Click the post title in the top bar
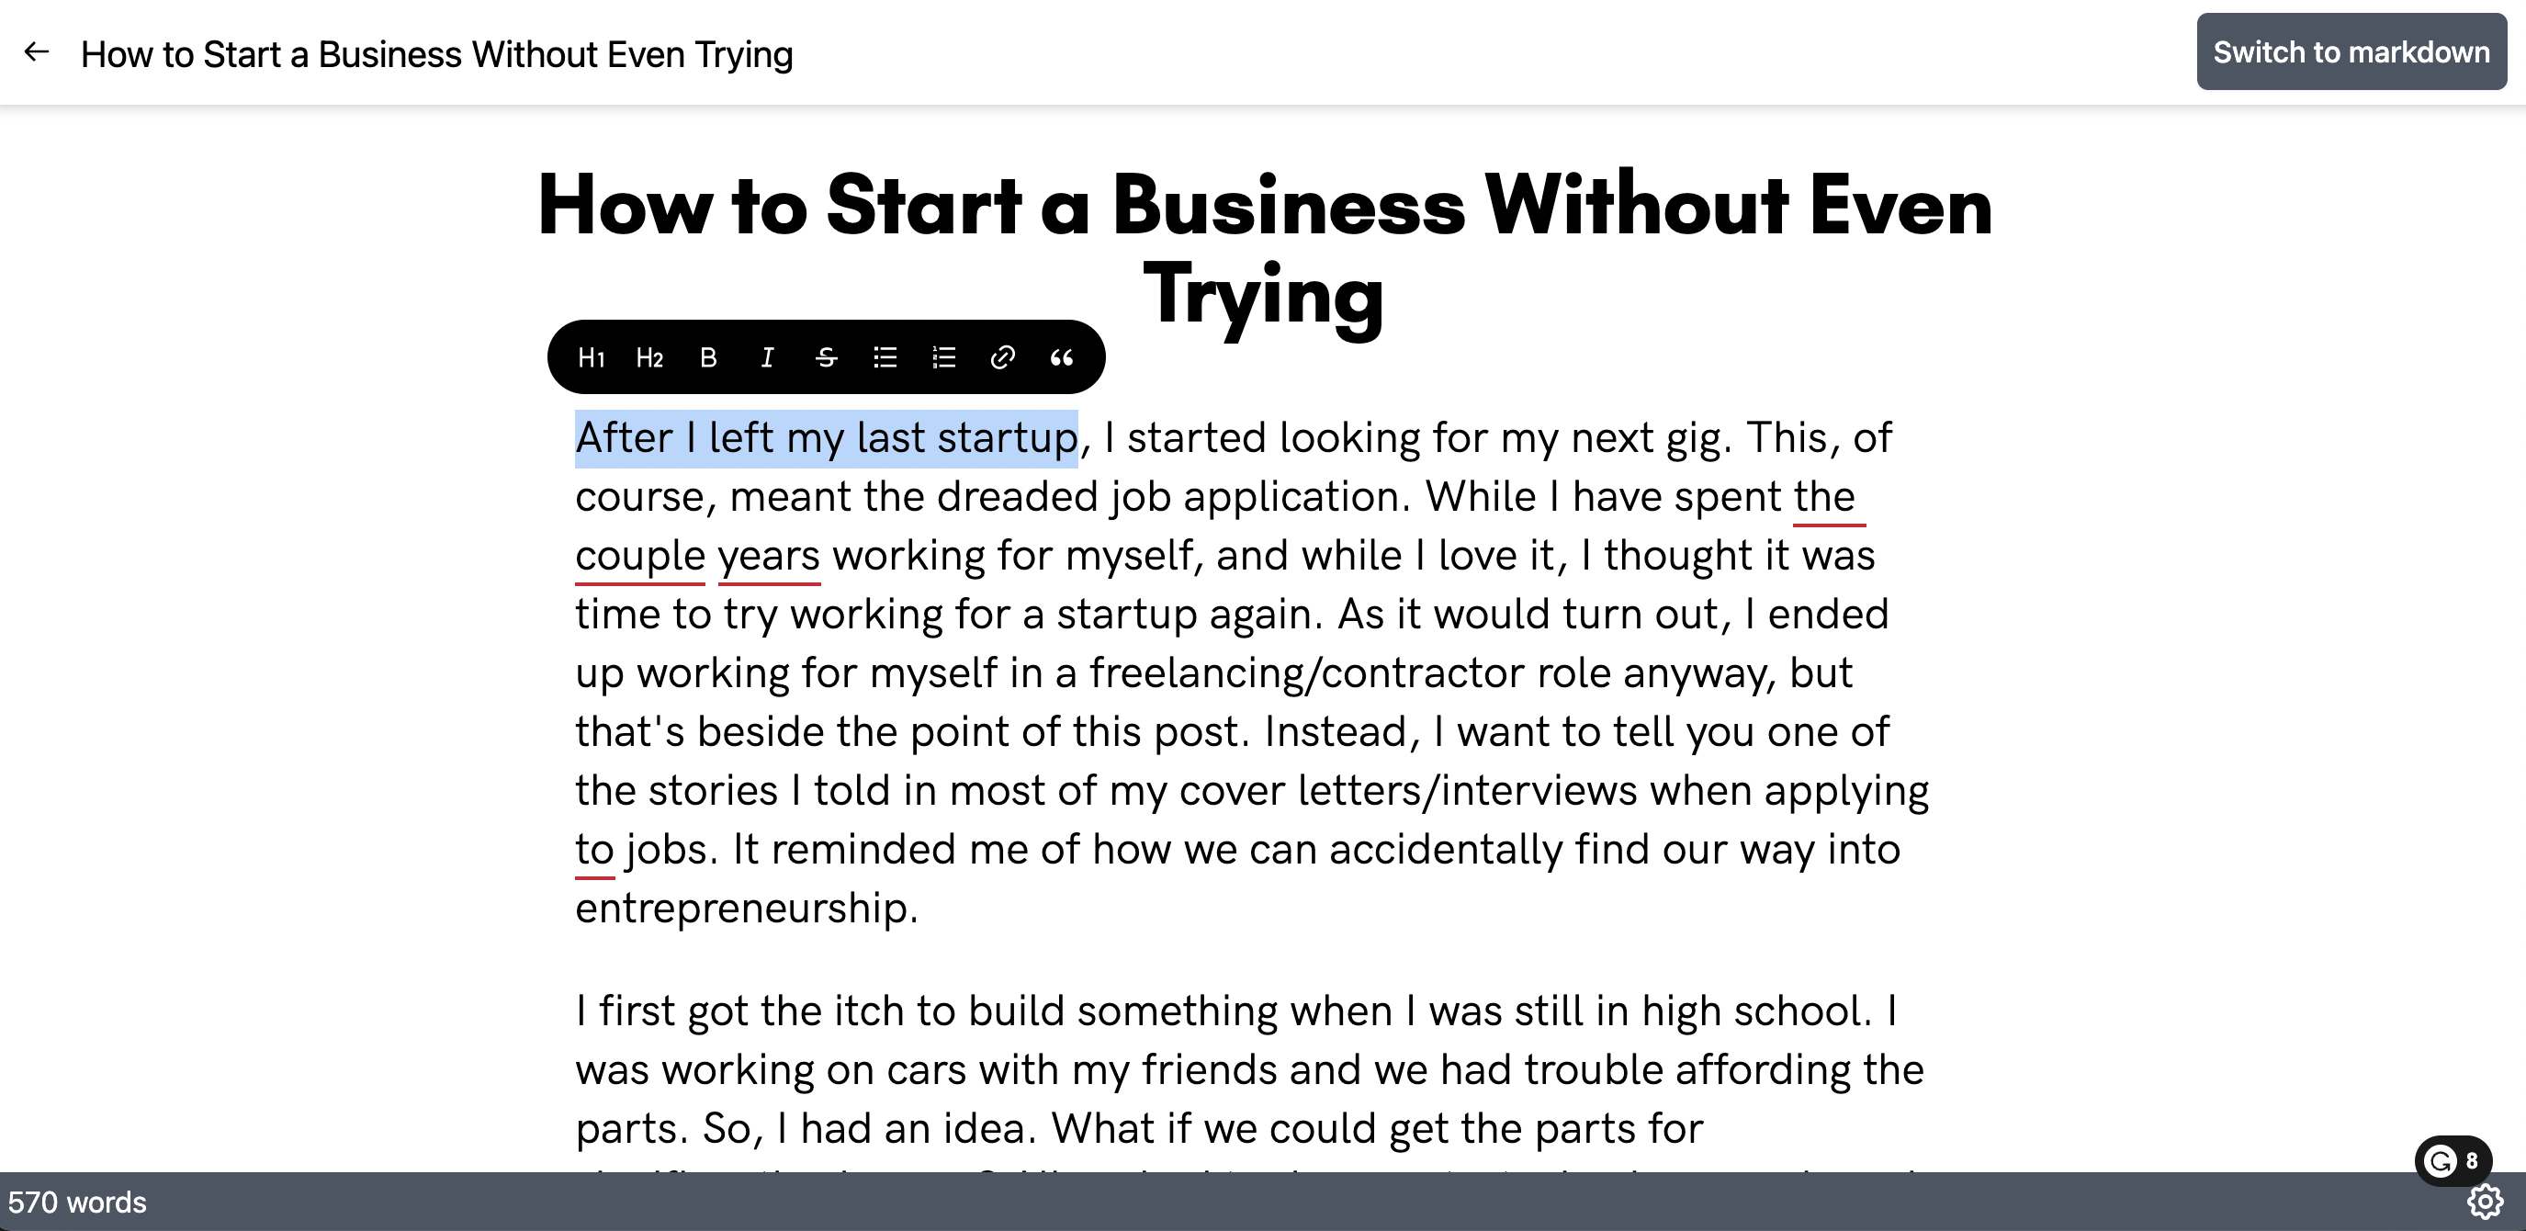The width and height of the screenshot is (2526, 1231). [436, 54]
